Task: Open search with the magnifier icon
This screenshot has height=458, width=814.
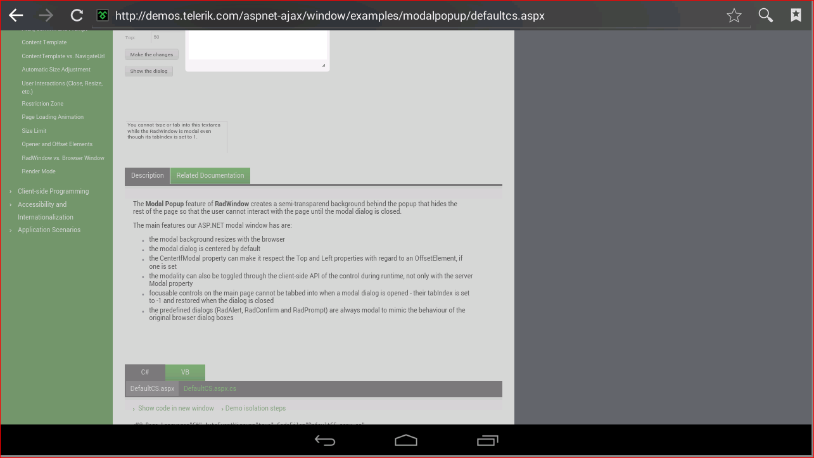Action: pos(766,16)
